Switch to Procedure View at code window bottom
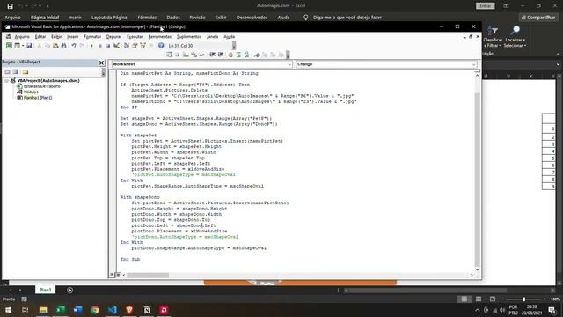Viewport: 563px width, 317px height. 112,275
